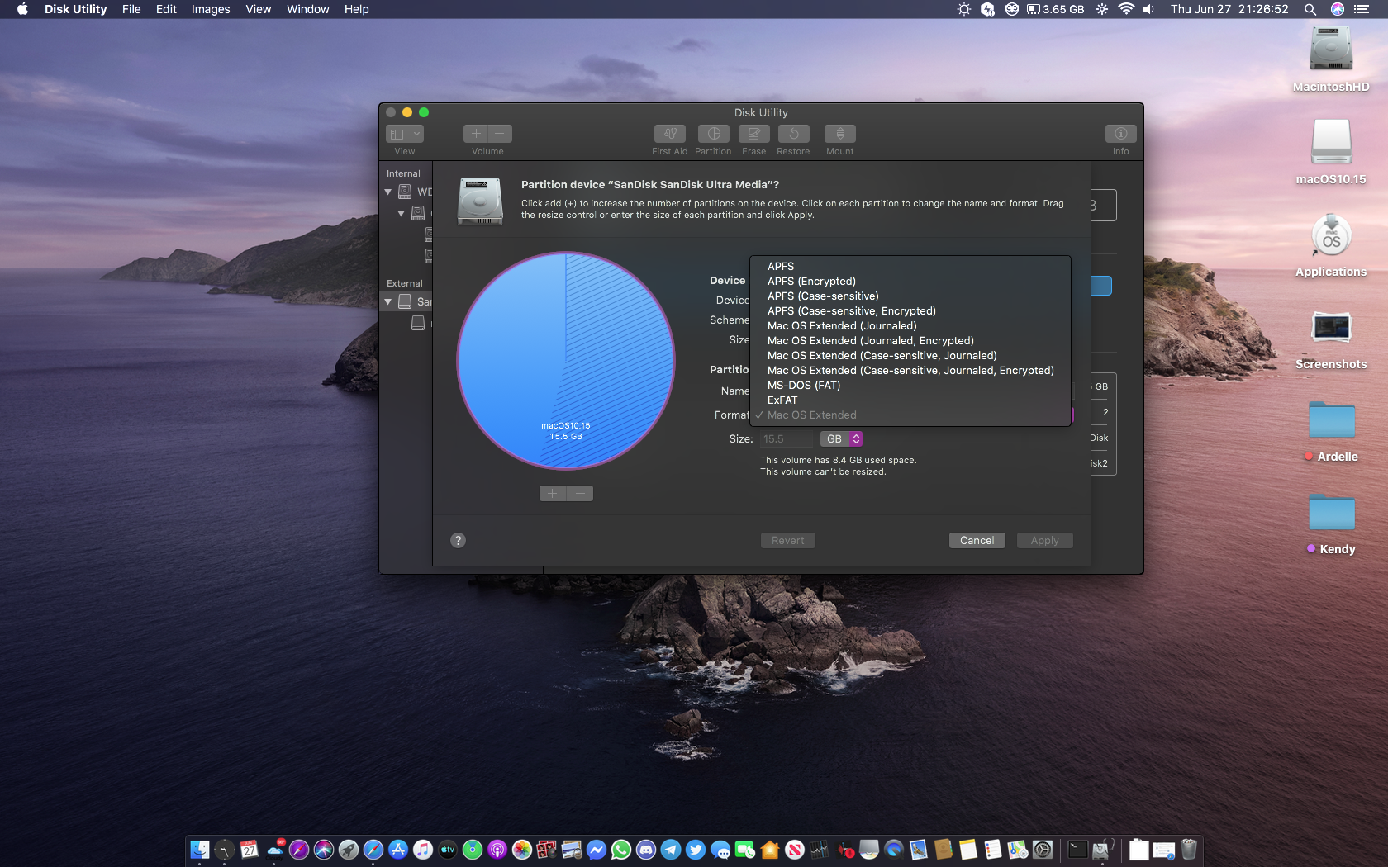The height and width of the screenshot is (867, 1388).
Task: Choose Mac OS Extended (Journaled, Encrypted) format
Action: [910, 340]
